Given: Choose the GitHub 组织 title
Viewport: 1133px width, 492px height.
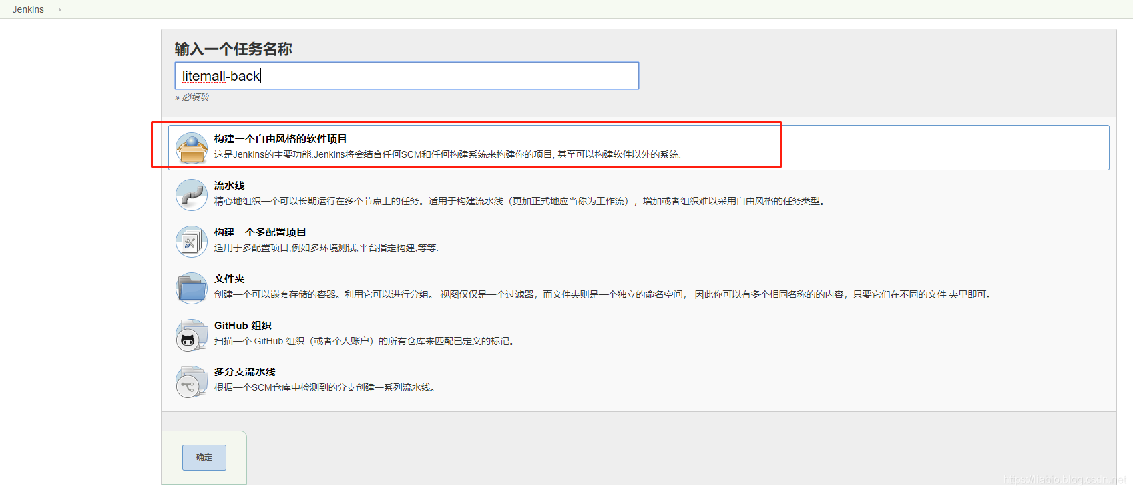Looking at the screenshot, I should (x=243, y=326).
